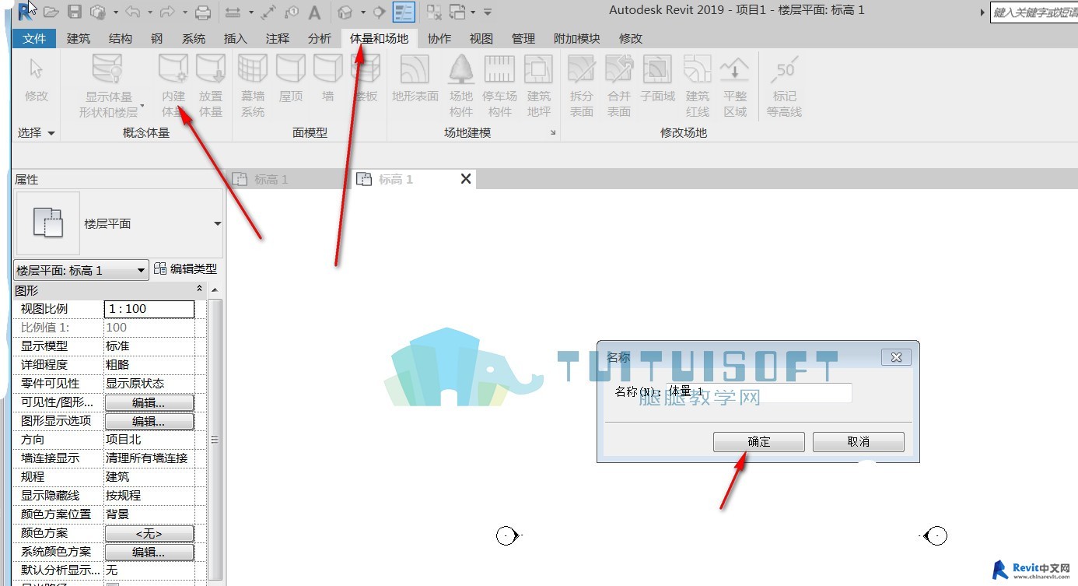Click the 墙 face model tool

(x=328, y=79)
